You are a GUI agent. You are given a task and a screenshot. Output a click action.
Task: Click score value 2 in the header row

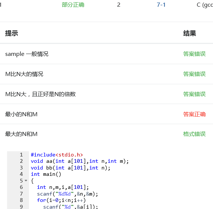click(x=119, y=5)
